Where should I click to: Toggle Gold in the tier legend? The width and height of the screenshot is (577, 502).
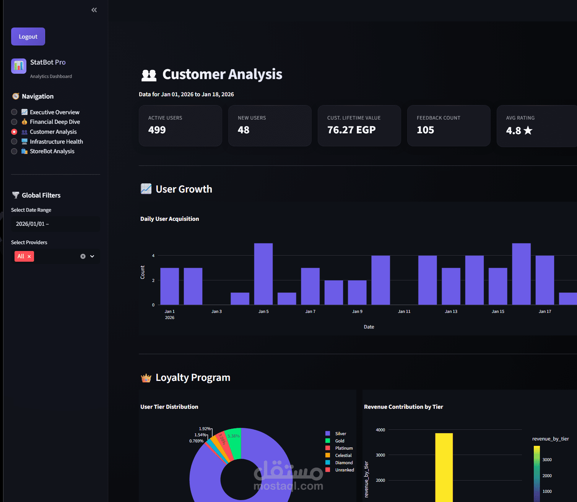click(335, 441)
